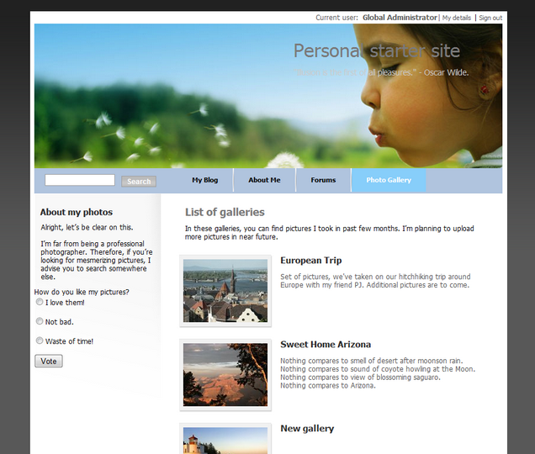Open the My Blog menu item
The height and width of the screenshot is (454, 535).
point(205,180)
